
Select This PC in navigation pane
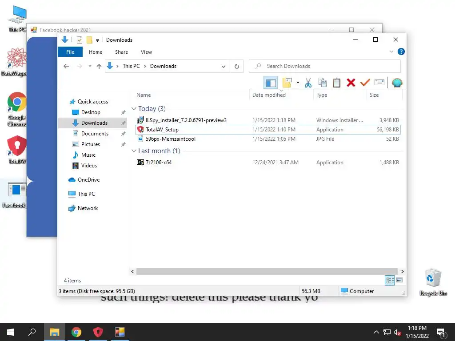click(86, 194)
